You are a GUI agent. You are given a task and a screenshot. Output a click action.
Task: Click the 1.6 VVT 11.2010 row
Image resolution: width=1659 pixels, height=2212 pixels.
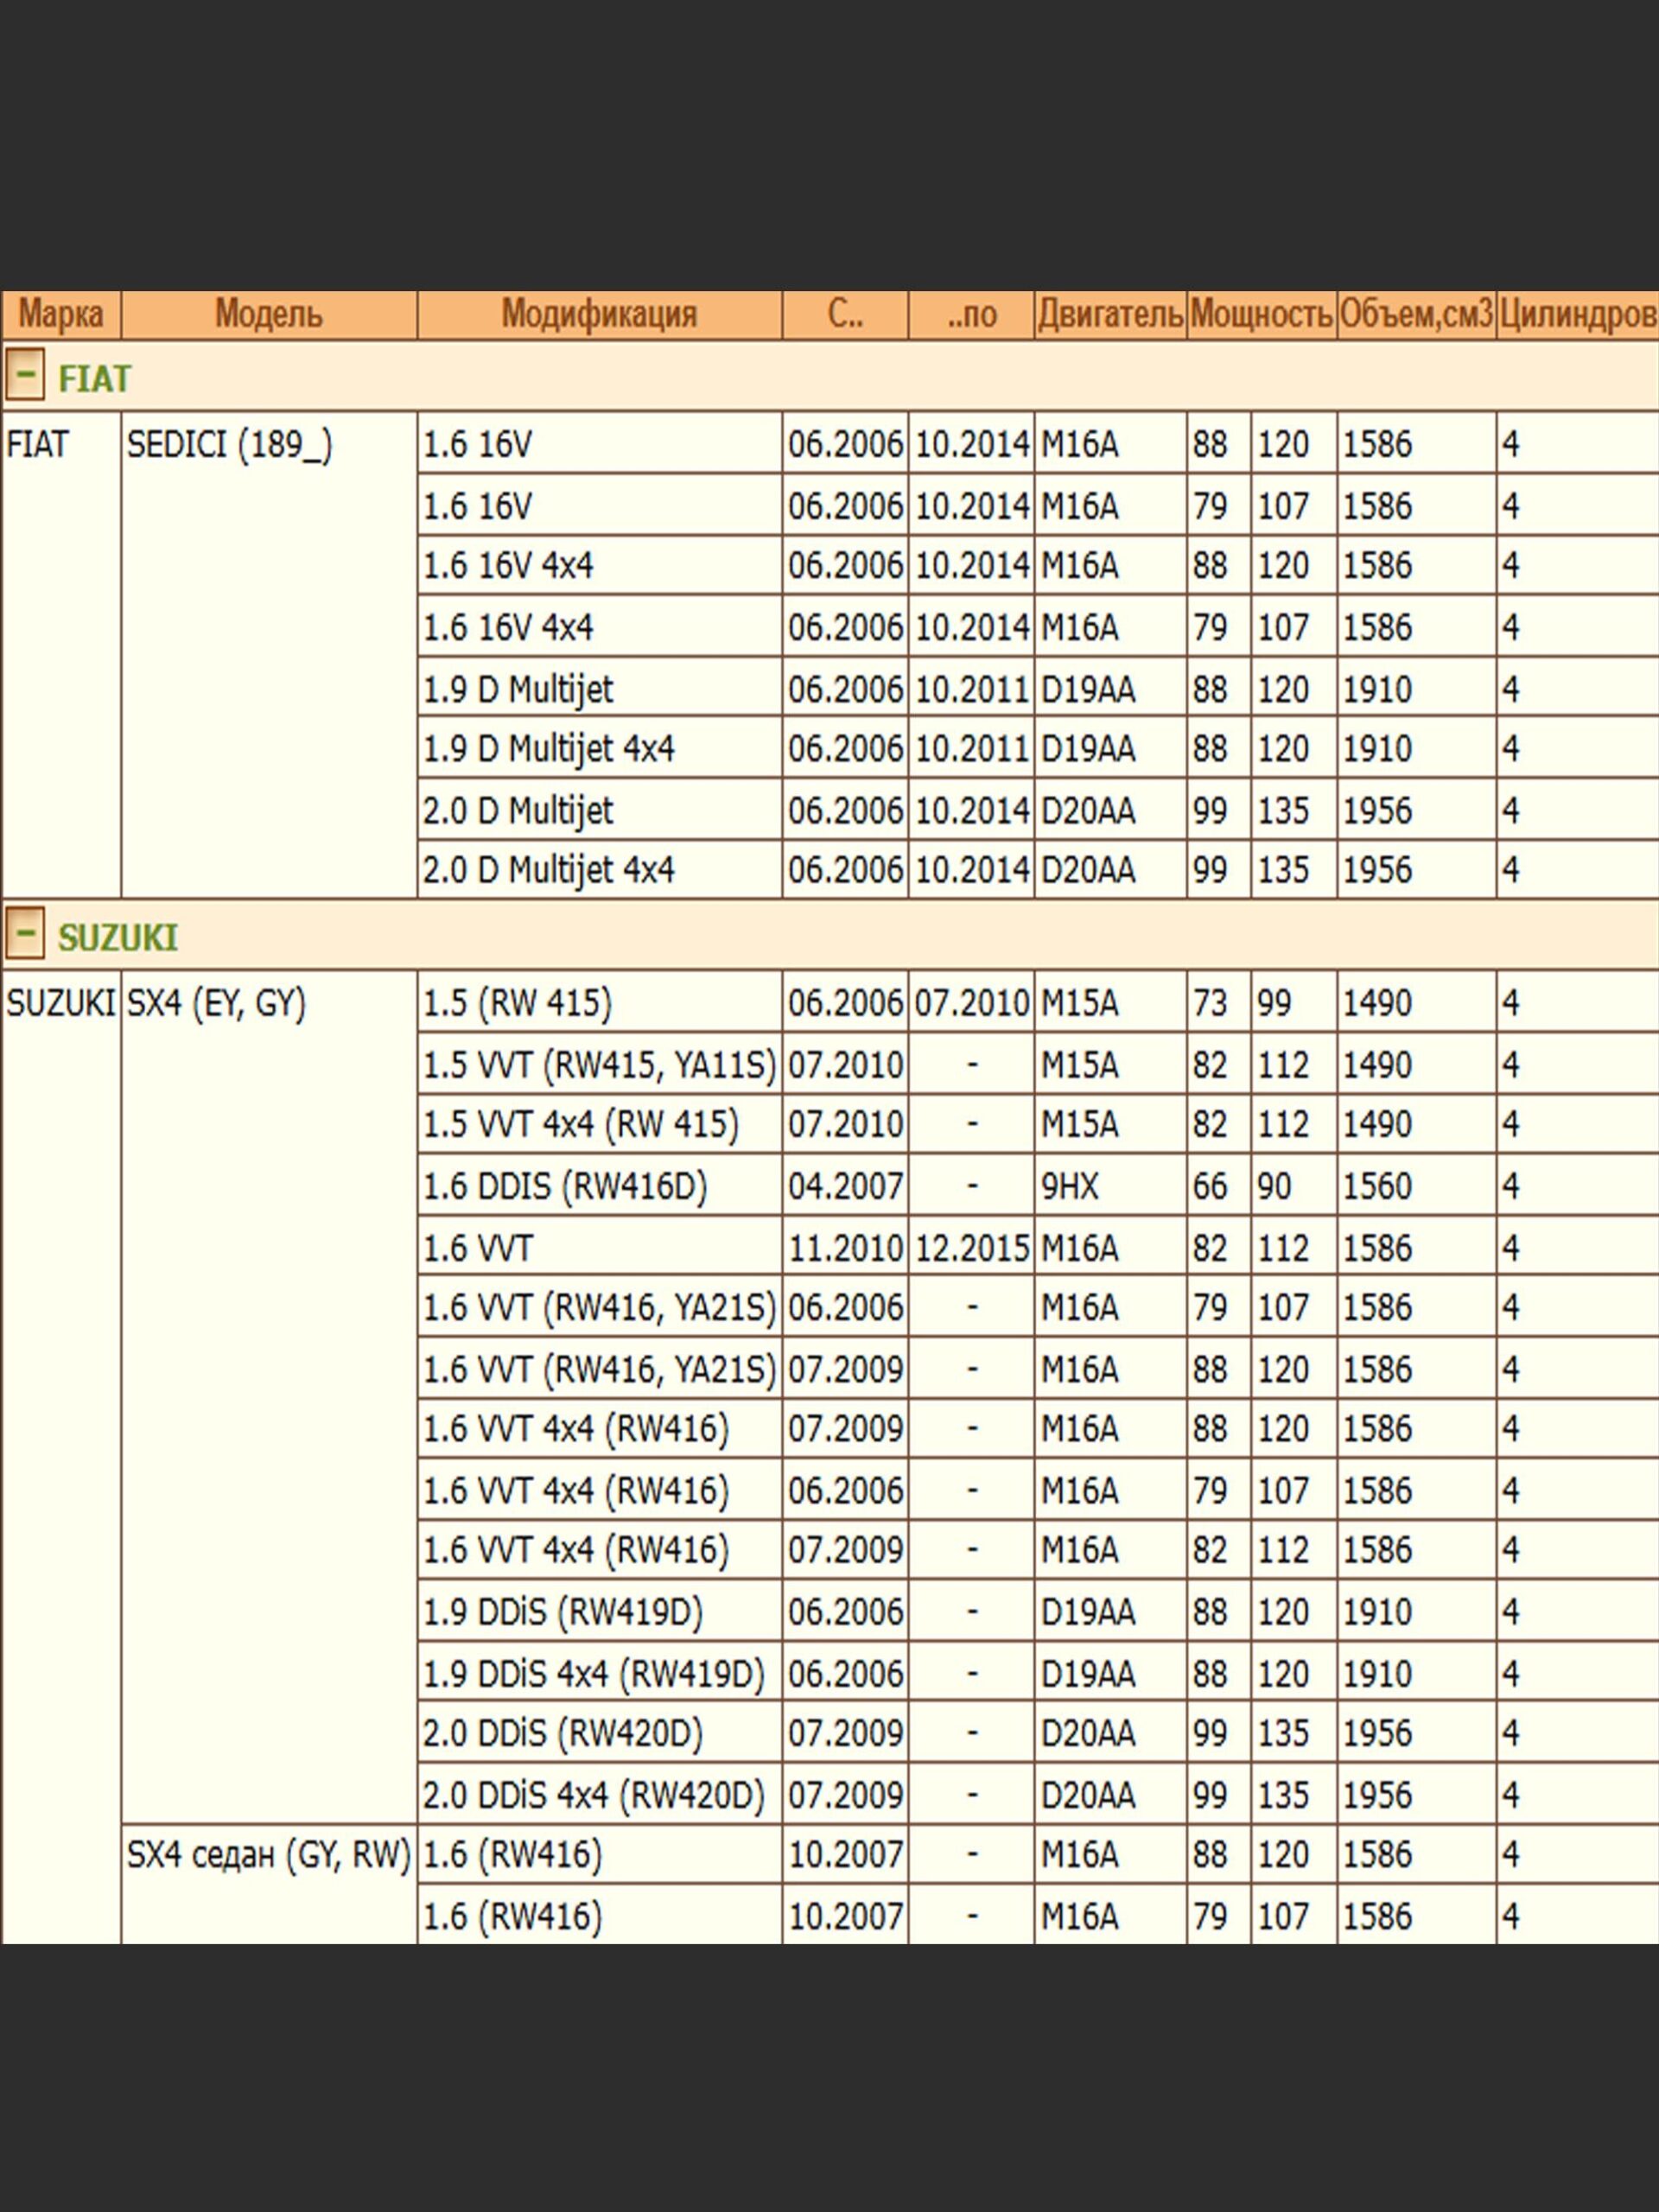[x=478, y=1248]
